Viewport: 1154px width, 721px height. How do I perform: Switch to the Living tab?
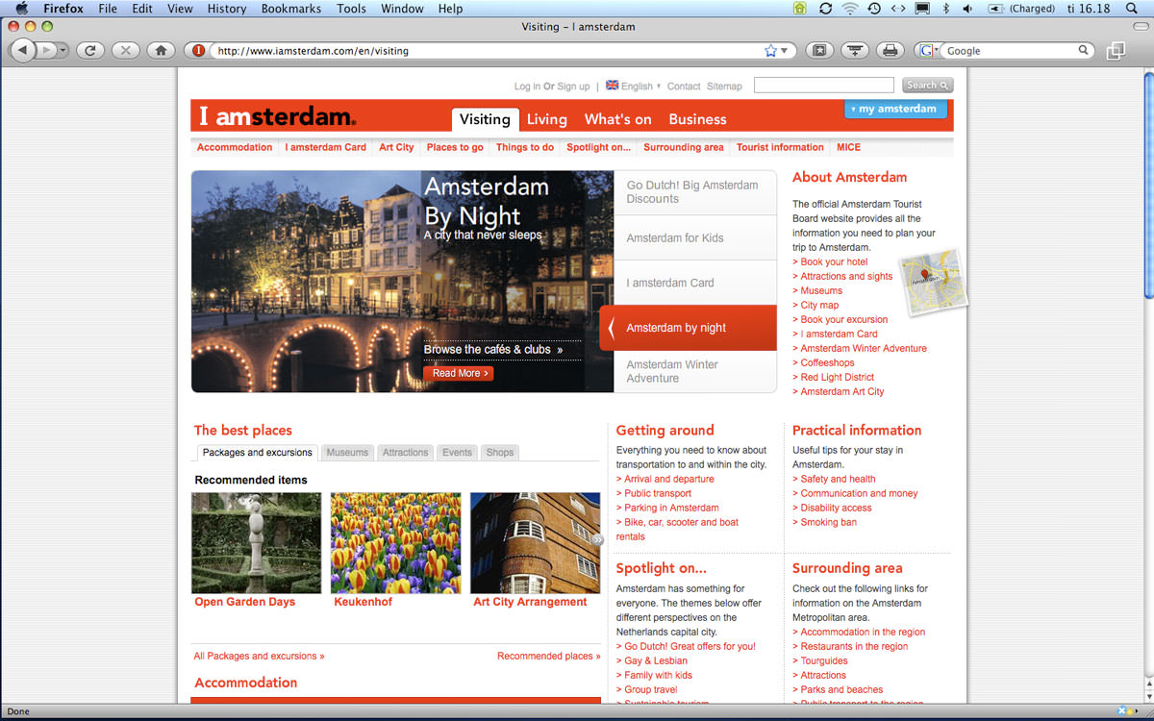tap(547, 119)
